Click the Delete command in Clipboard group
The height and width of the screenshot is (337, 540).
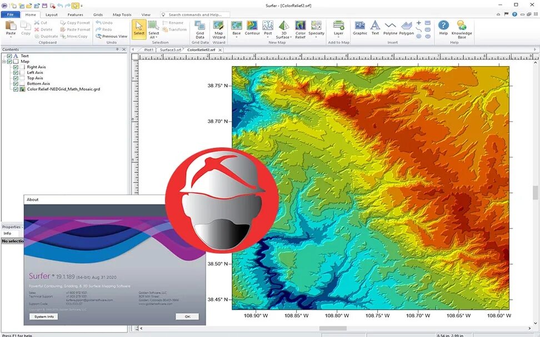[x=43, y=29]
